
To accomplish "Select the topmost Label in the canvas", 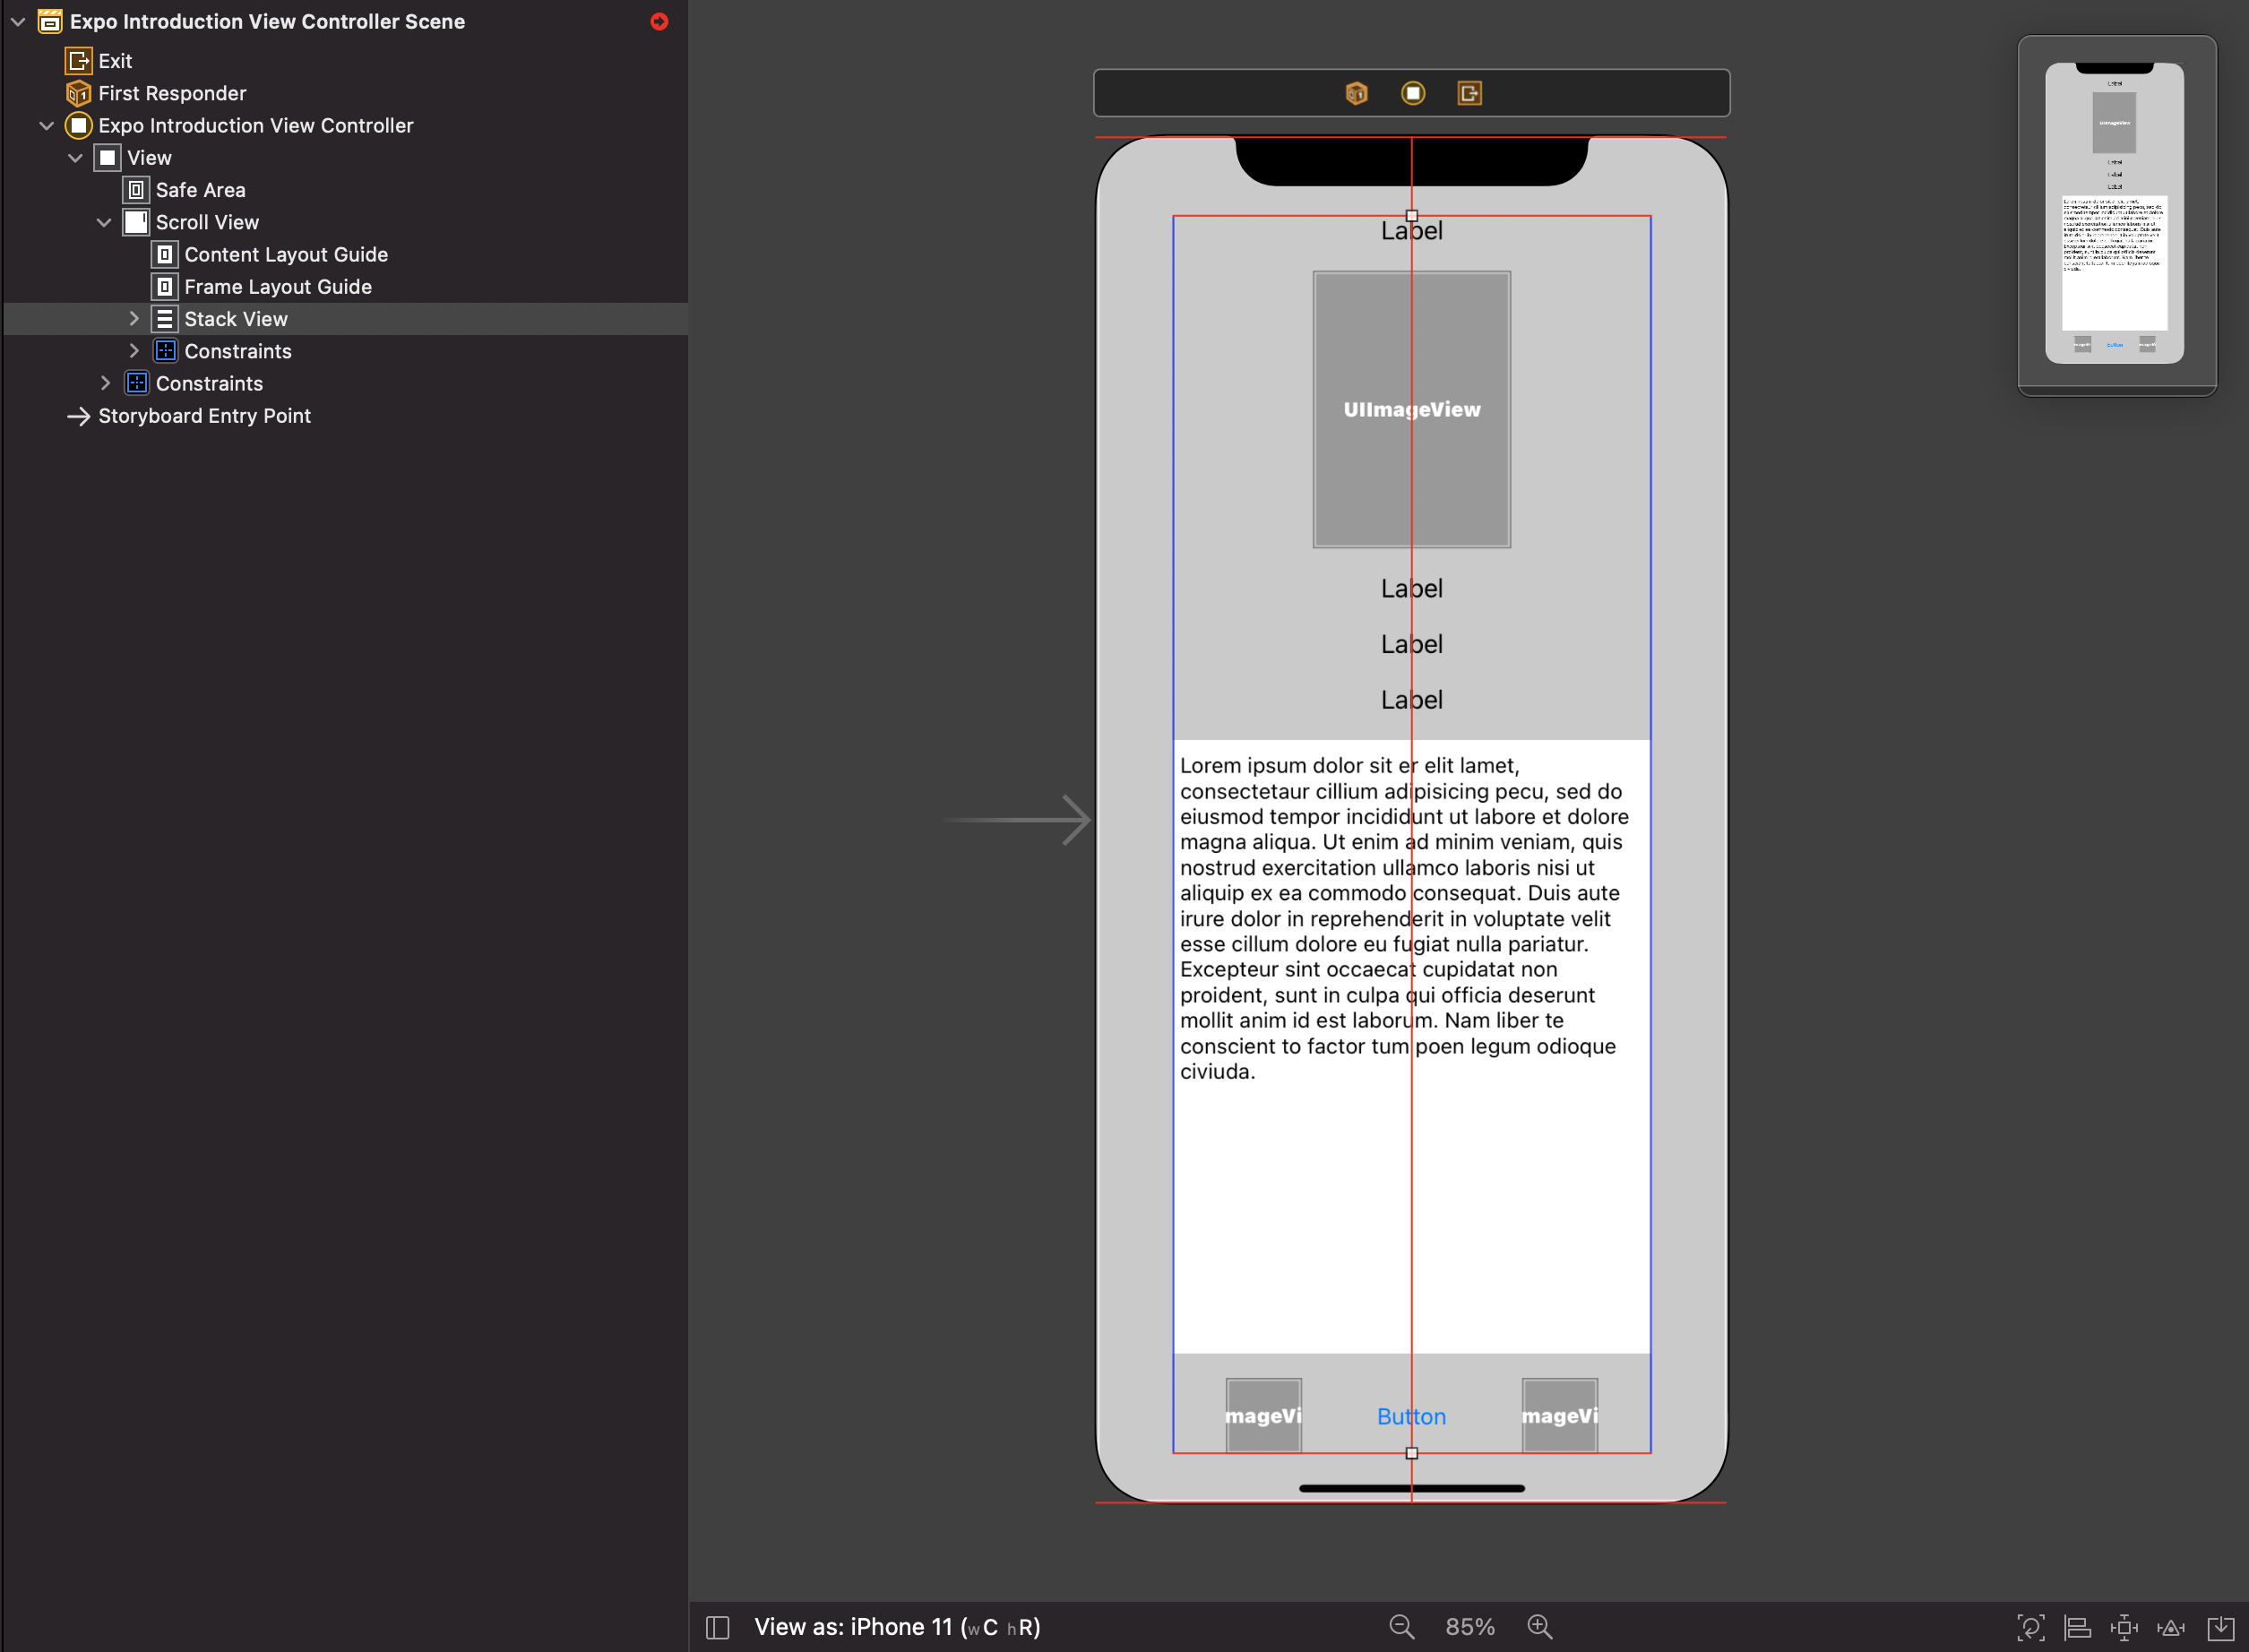I will [x=1411, y=231].
